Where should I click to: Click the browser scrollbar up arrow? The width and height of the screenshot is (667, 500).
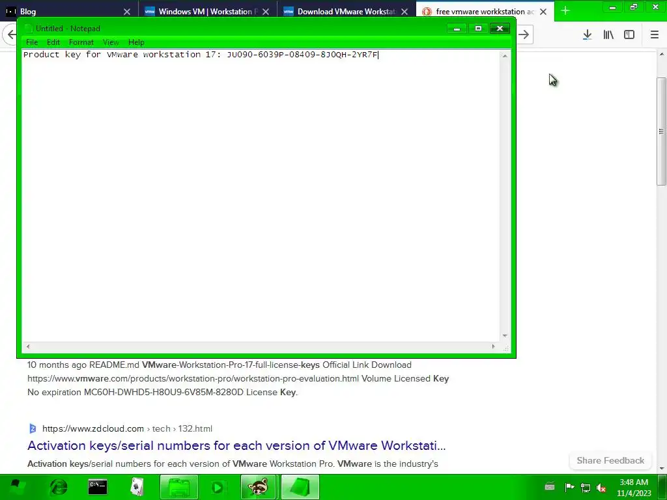[662, 55]
